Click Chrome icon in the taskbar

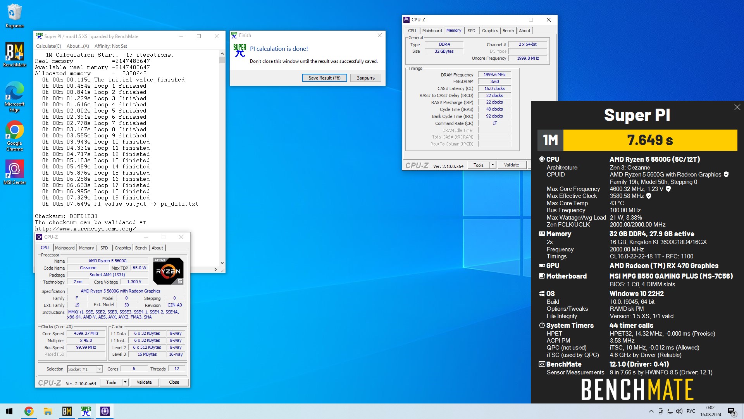29,411
